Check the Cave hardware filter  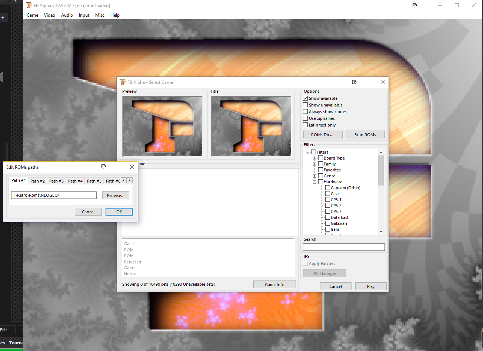tap(328, 194)
